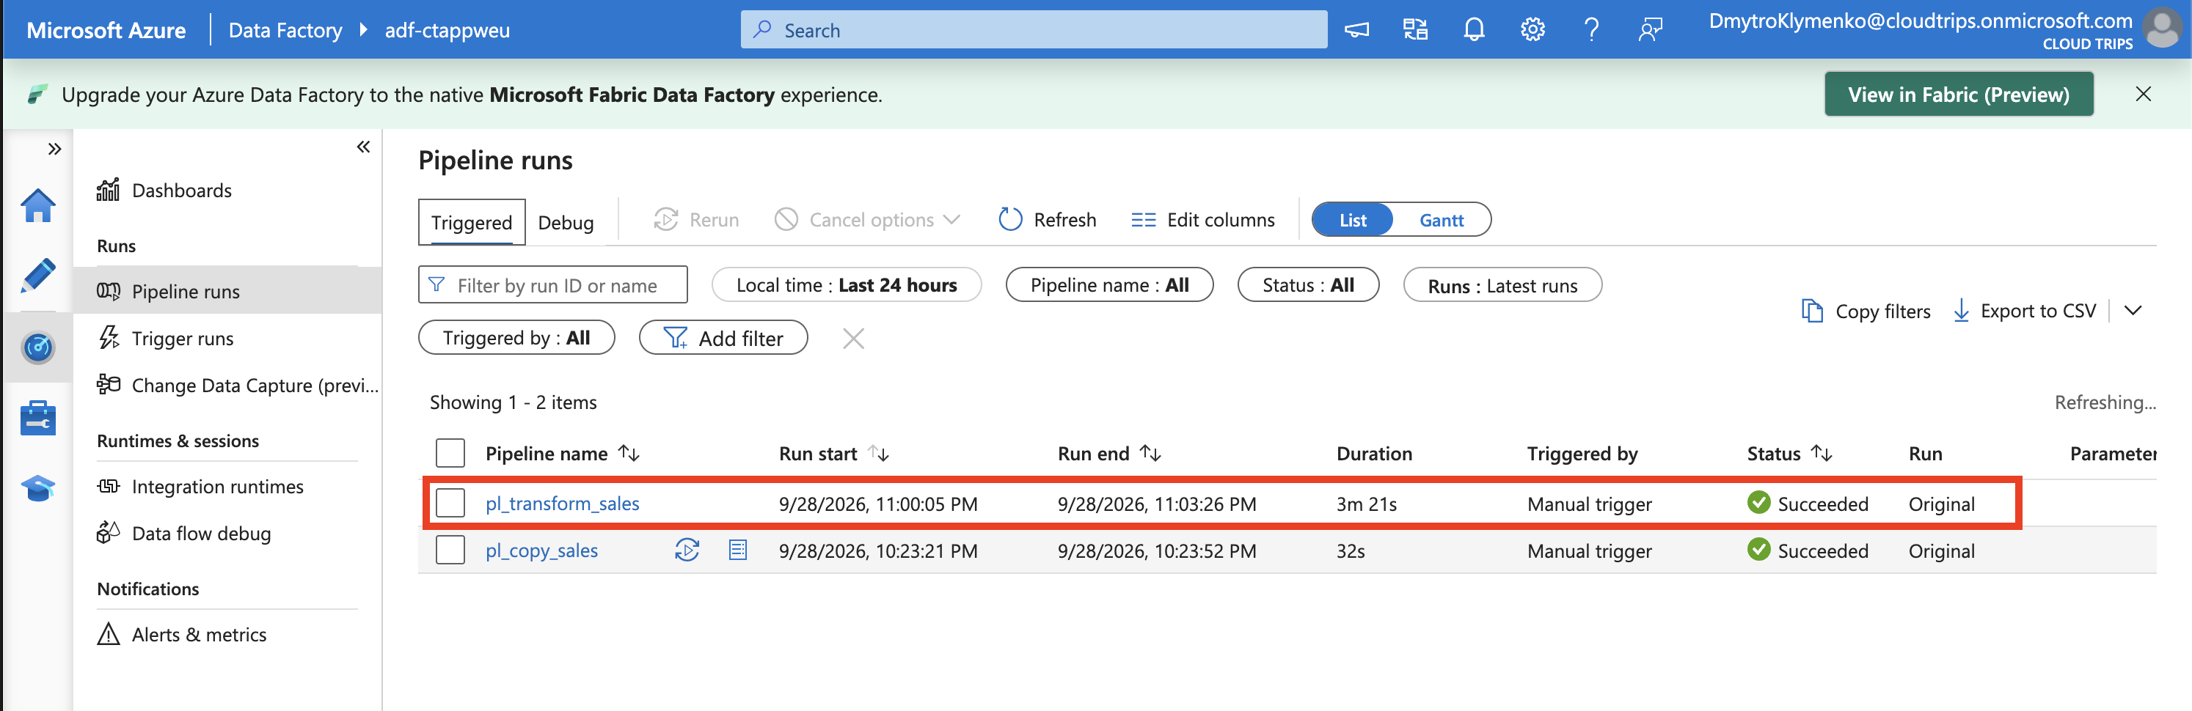Image resolution: width=2192 pixels, height=711 pixels.
Task: Open the Home hub icon
Action: [x=38, y=205]
